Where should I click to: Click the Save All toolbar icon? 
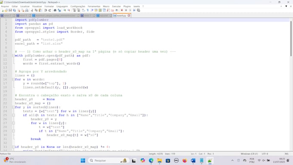point(14,10)
